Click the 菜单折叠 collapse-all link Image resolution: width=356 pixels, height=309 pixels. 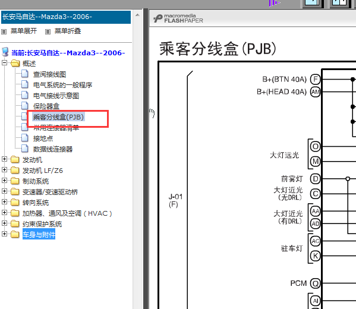coord(68,31)
